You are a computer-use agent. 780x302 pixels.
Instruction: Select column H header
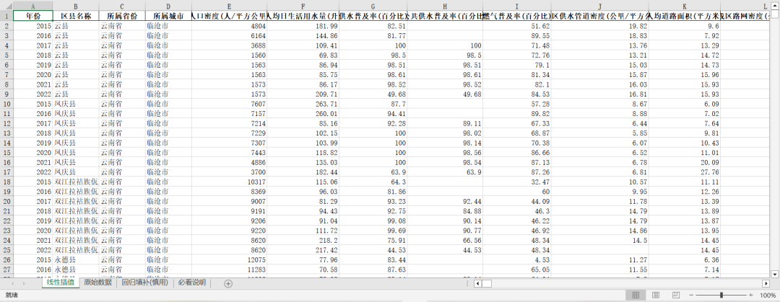pyautogui.click(x=445, y=6)
